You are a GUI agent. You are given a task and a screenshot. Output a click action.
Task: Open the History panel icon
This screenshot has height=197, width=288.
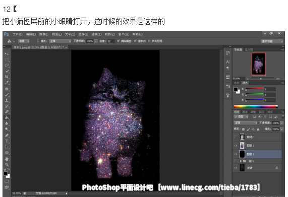point(228,53)
